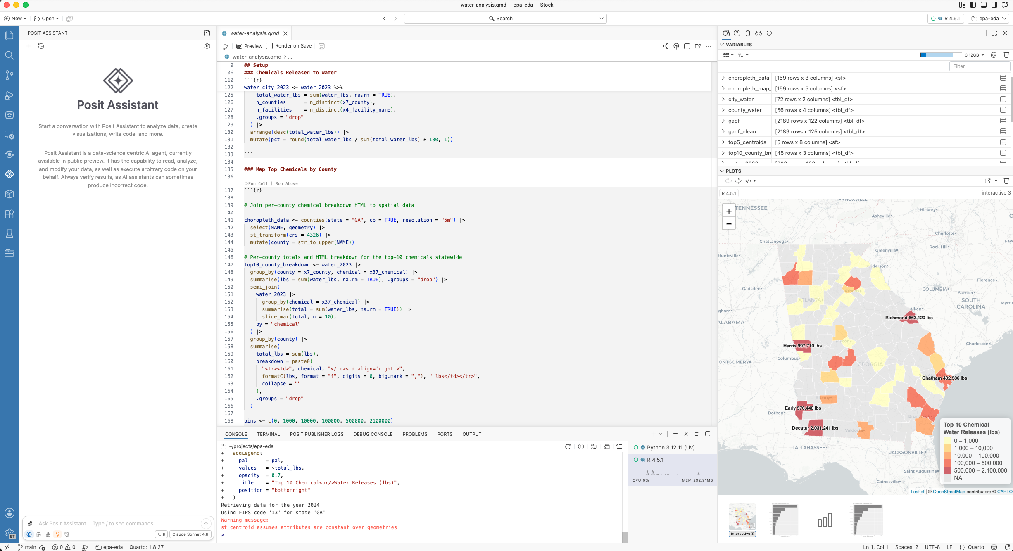Open data viewer for city_water

pos(1003,100)
